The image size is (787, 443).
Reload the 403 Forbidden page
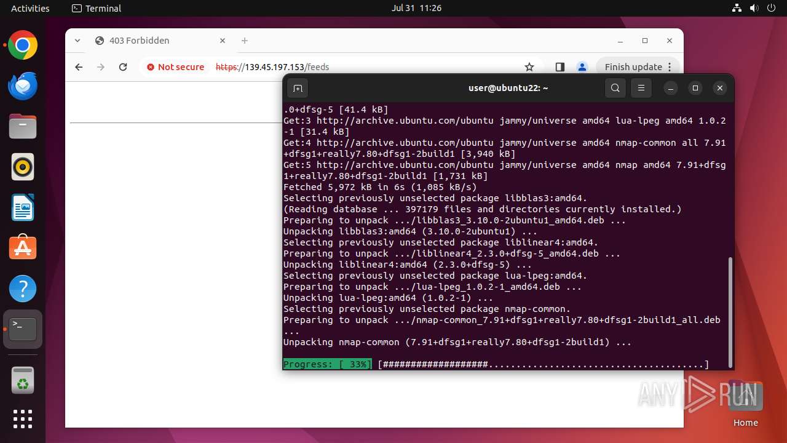[x=123, y=67]
